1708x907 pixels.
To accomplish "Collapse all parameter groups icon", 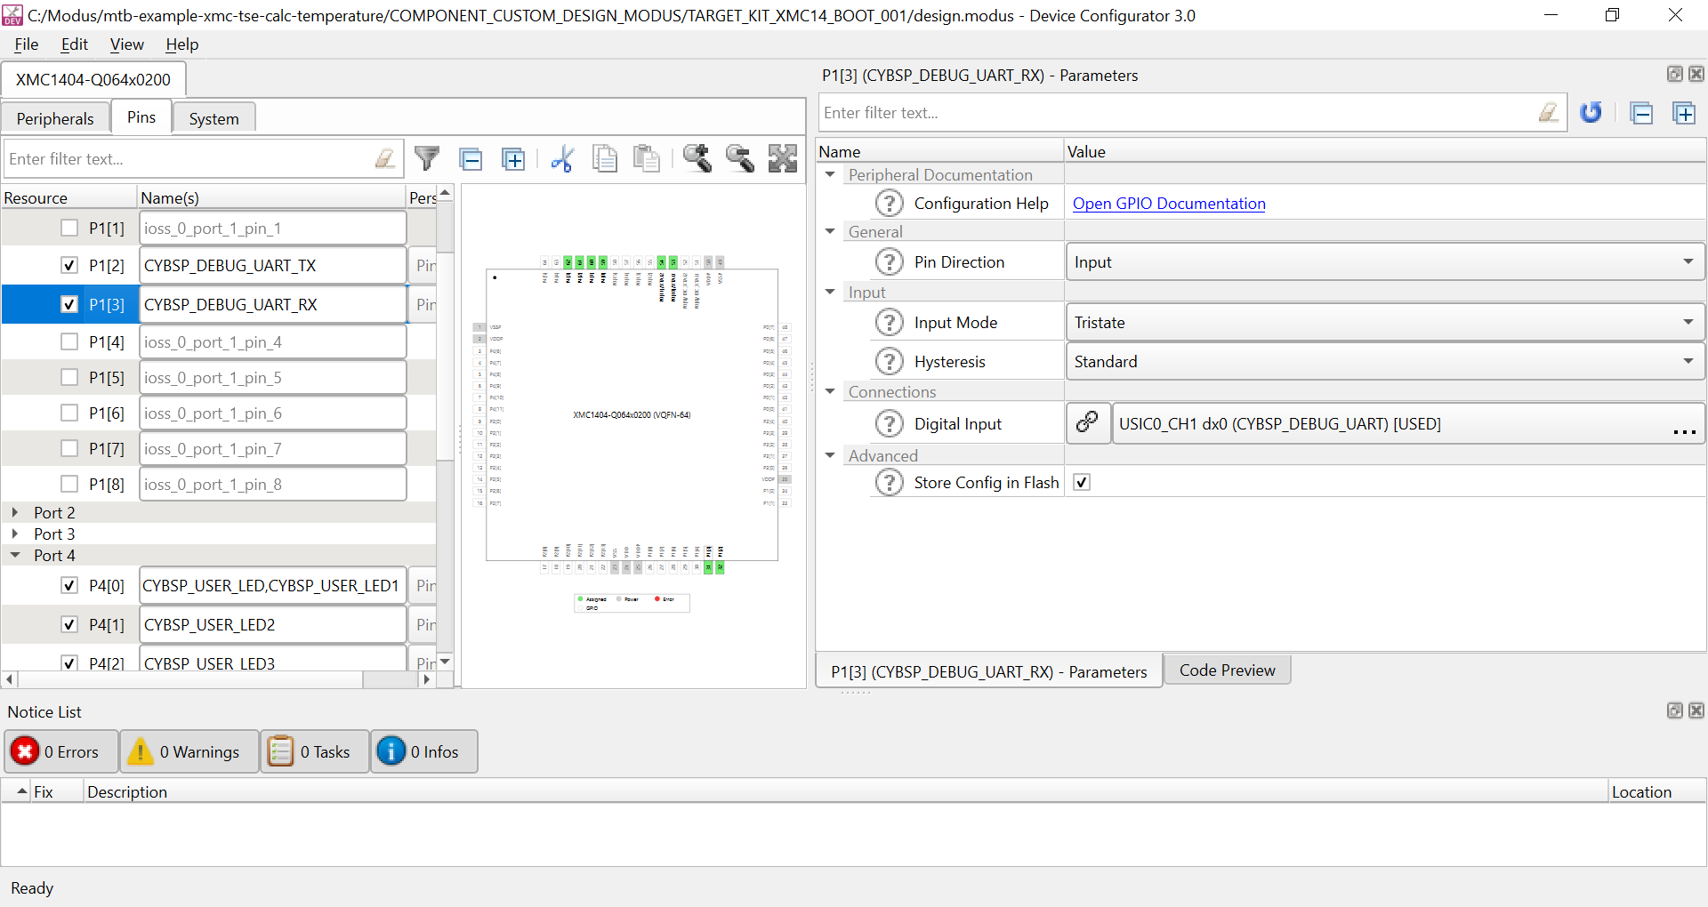I will click(x=1641, y=113).
